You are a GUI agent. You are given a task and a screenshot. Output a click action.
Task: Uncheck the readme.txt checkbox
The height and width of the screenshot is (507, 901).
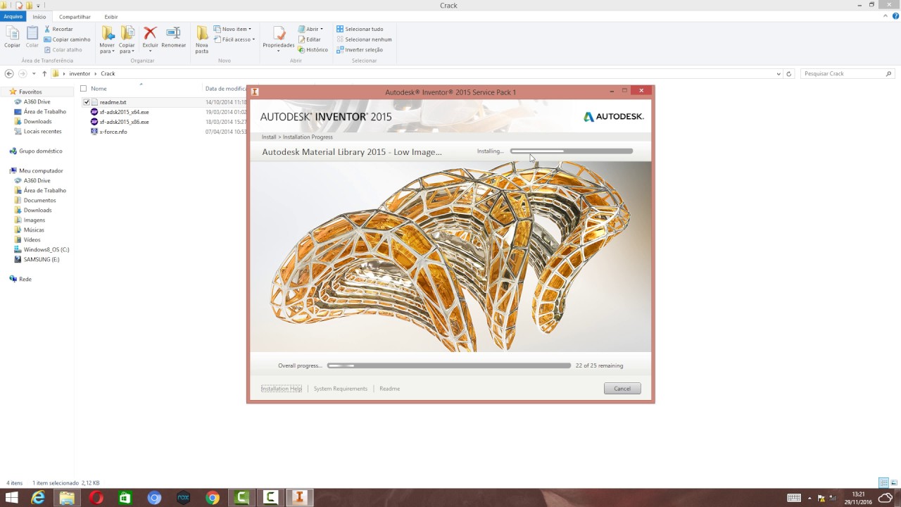(87, 102)
